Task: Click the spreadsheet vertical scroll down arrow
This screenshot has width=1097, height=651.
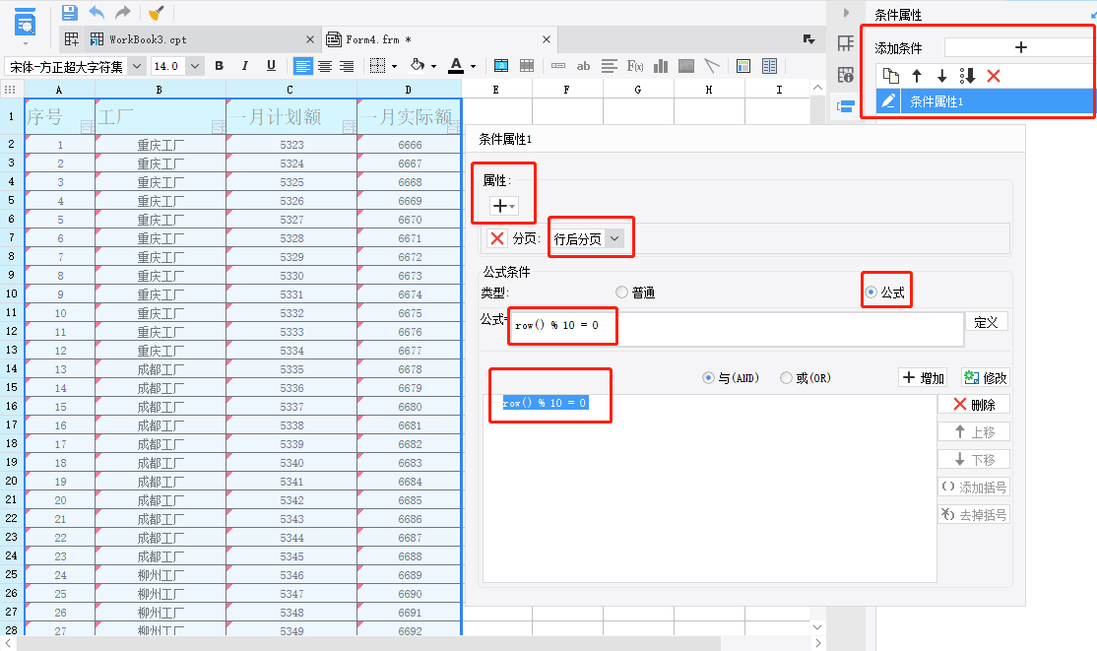Action: (x=817, y=626)
